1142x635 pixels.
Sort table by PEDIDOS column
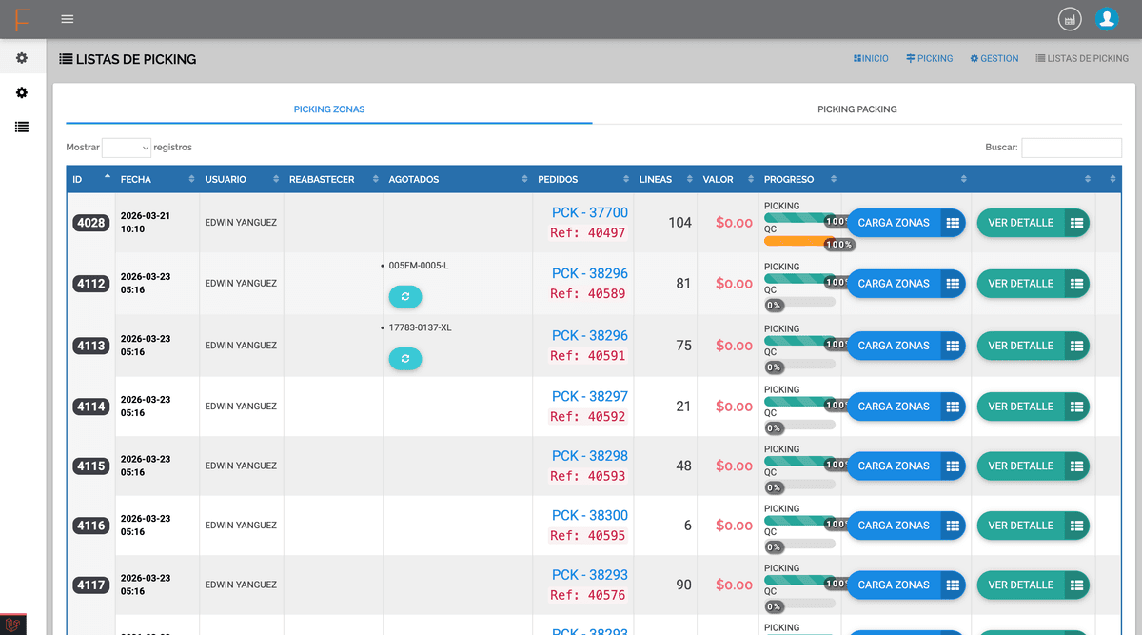(x=579, y=179)
